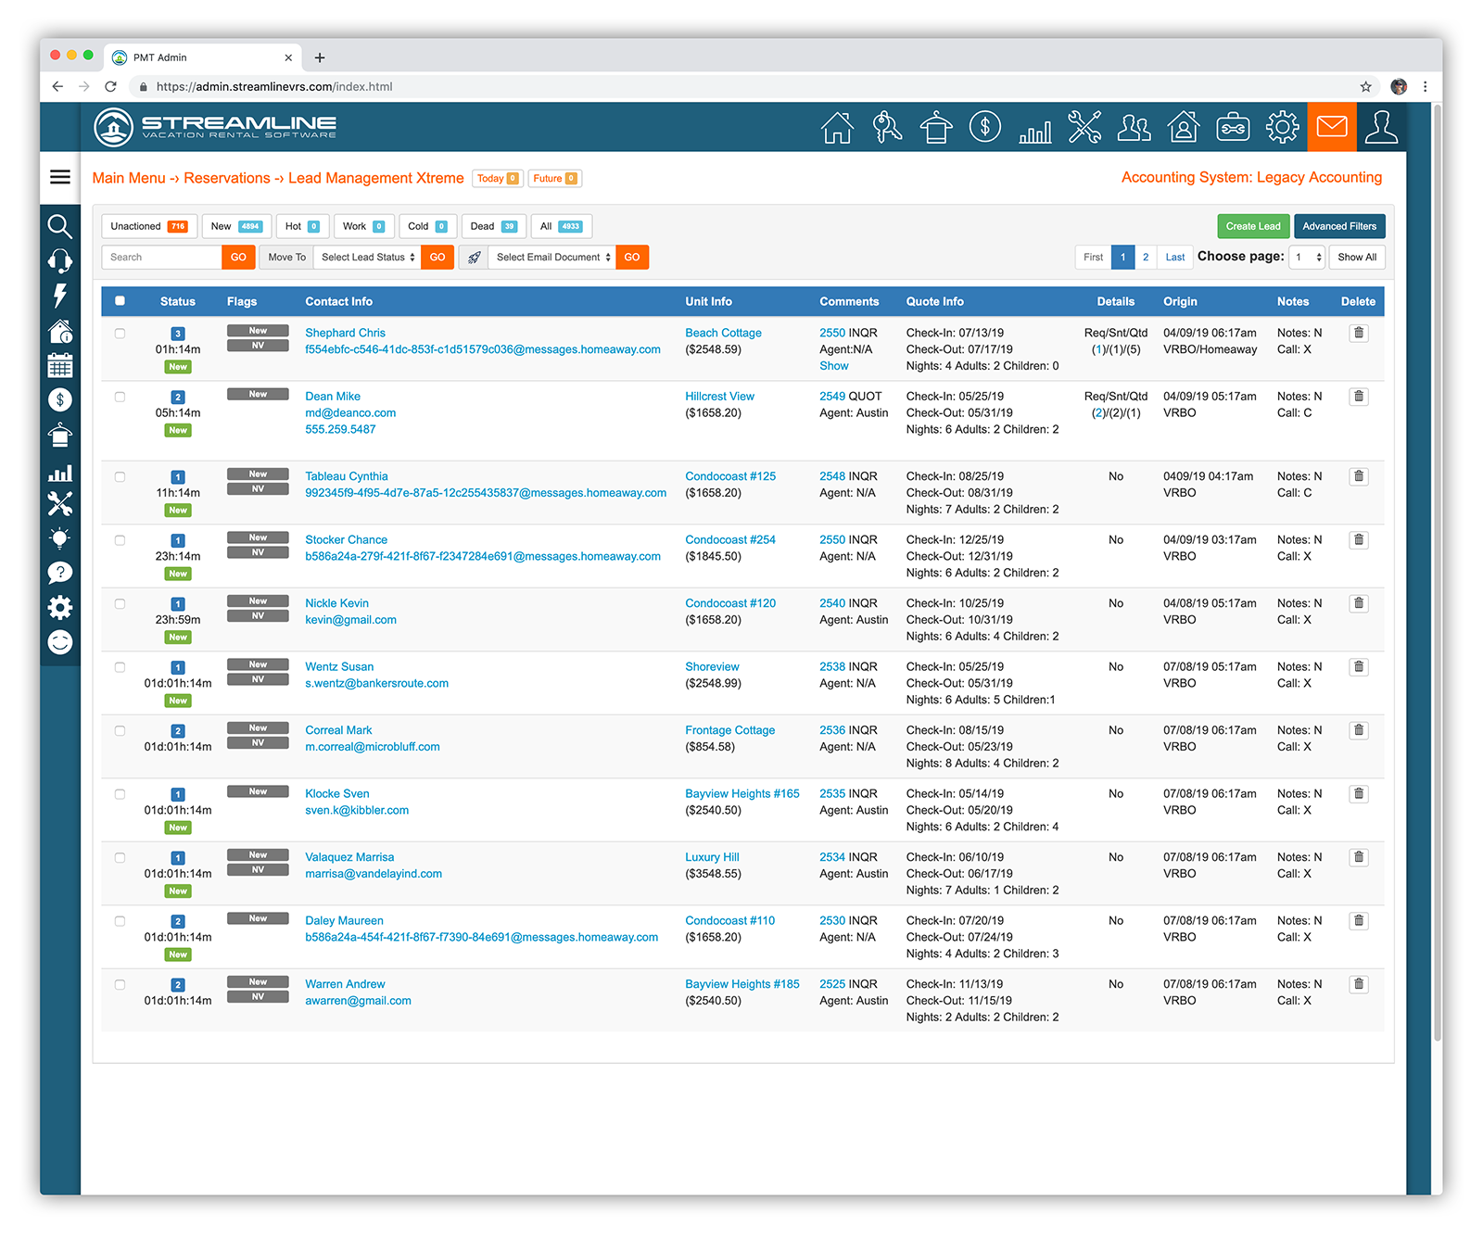
Task: Open the Select Lead Status dropdown
Action: coord(365,257)
